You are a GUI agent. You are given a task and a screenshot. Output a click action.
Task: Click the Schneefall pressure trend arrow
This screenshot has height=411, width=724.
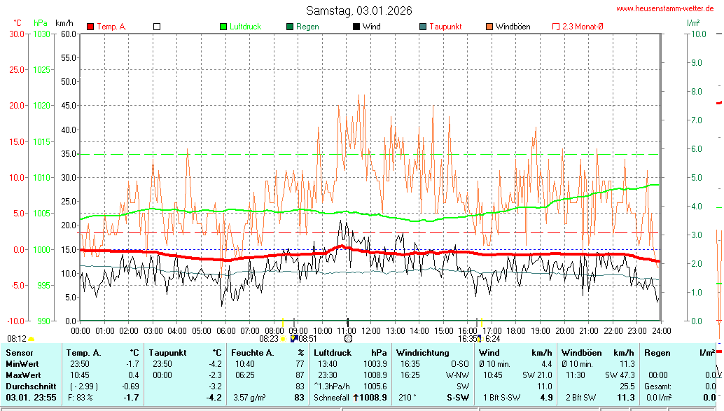point(355,398)
